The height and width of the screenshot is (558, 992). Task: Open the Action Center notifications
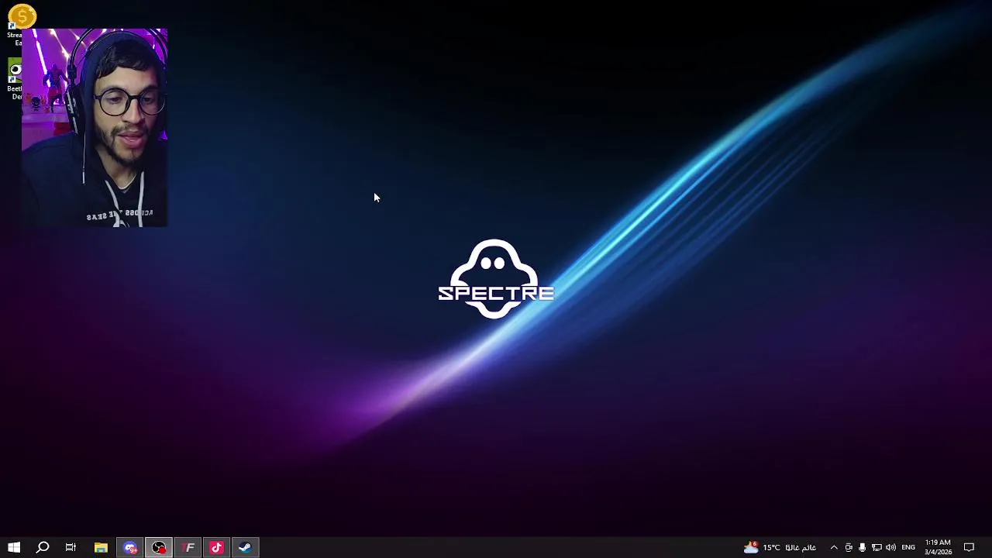point(969,548)
